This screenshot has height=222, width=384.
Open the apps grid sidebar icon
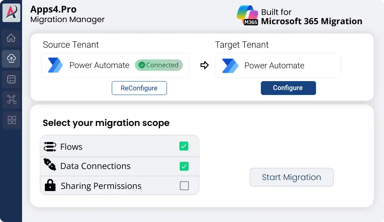coord(12,120)
